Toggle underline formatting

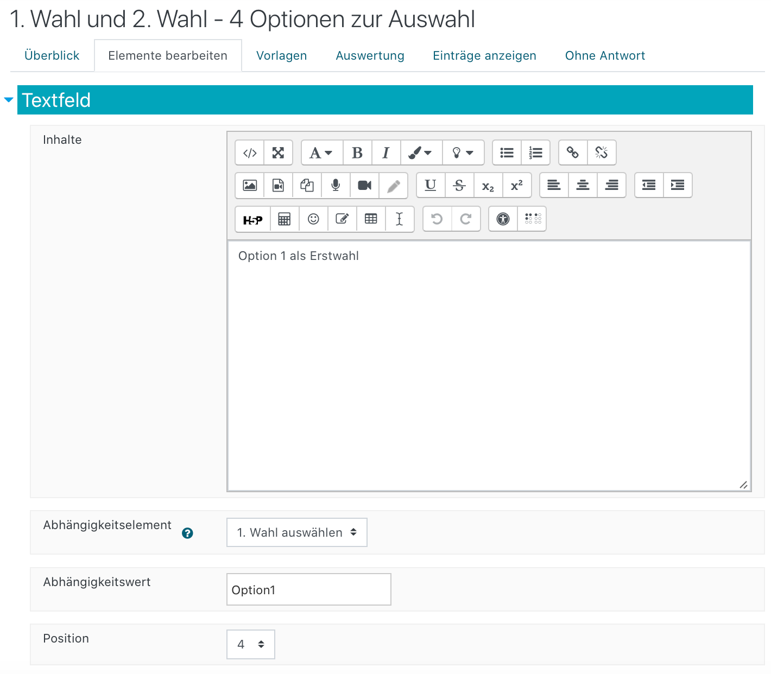coord(431,186)
